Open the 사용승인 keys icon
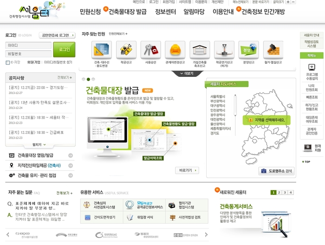The image size is (325, 245). [151, 50]
